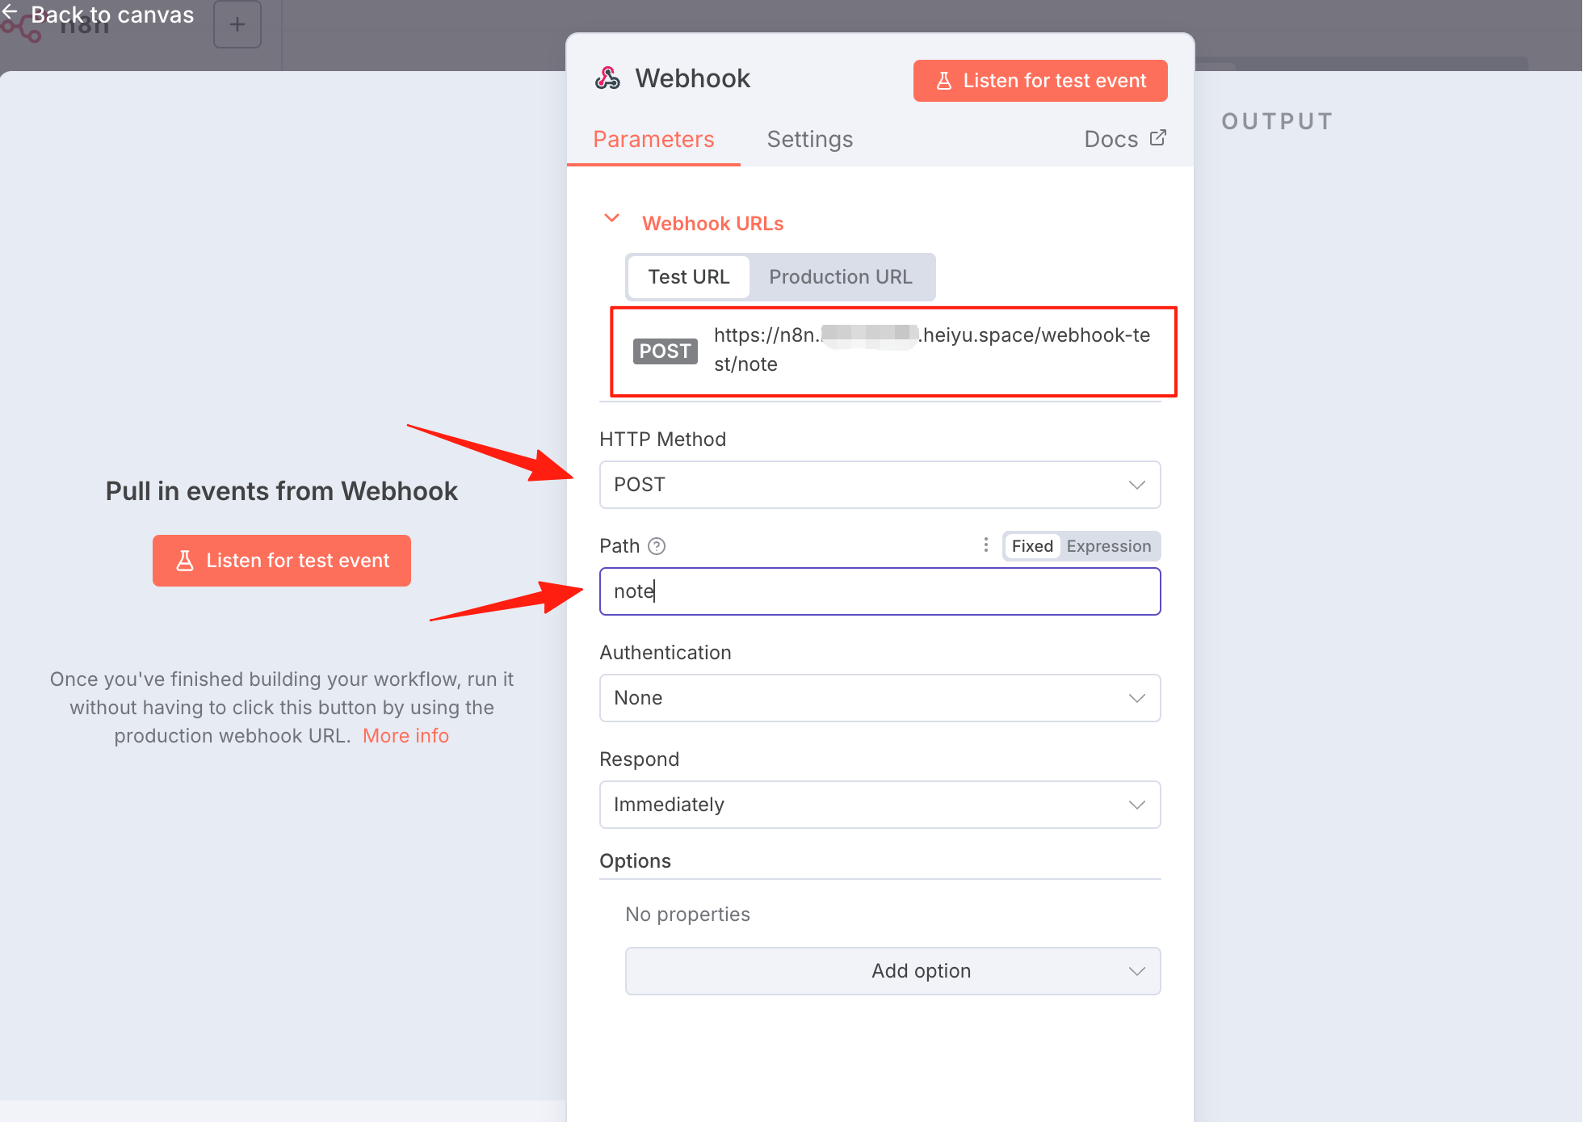Copy the webhook test URL text
Screen dimensions: 1583x1123
tap(932, 350)
